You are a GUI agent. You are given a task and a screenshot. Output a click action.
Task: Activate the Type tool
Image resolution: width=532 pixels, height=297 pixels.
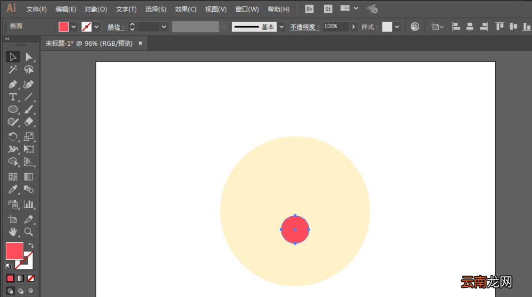[x=13, y=97]
